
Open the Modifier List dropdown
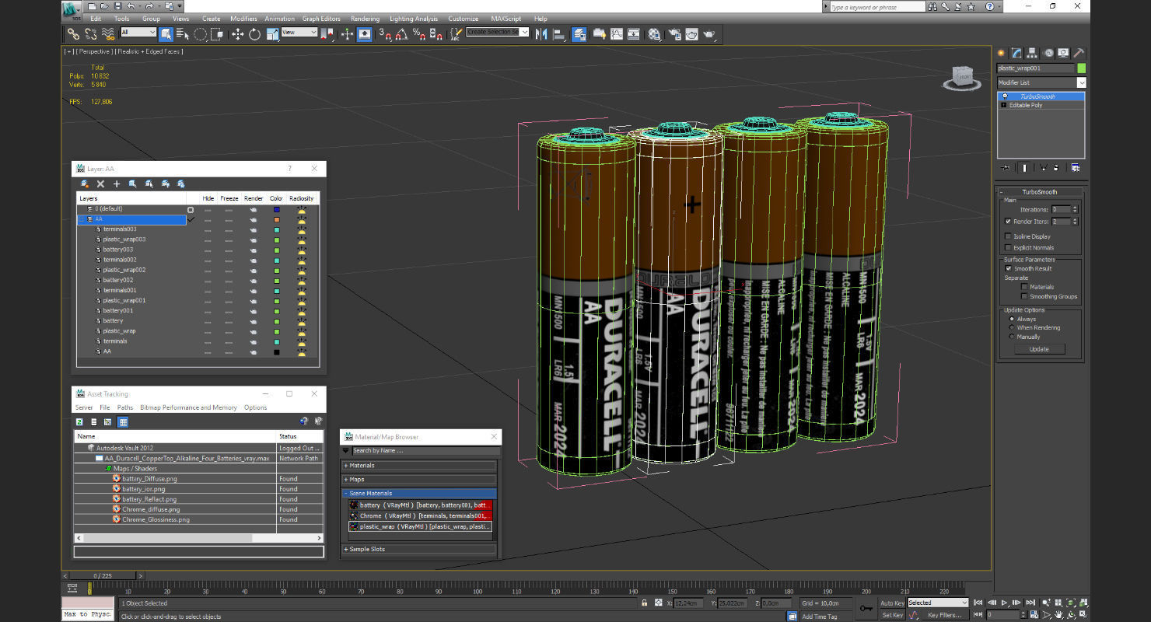1041,82
